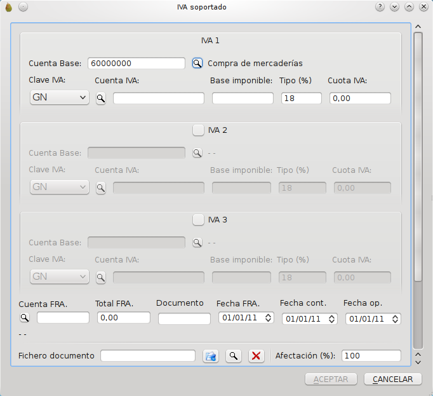Clear document file with red X icon
The width and height of the screenshot is (433, 396).
point(256,356)
